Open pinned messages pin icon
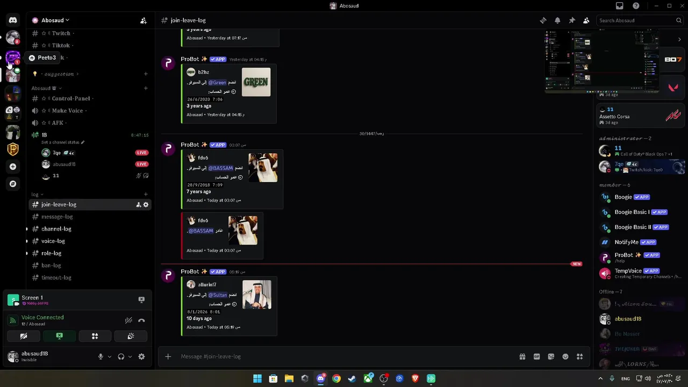688x387 pixels. 572,20
